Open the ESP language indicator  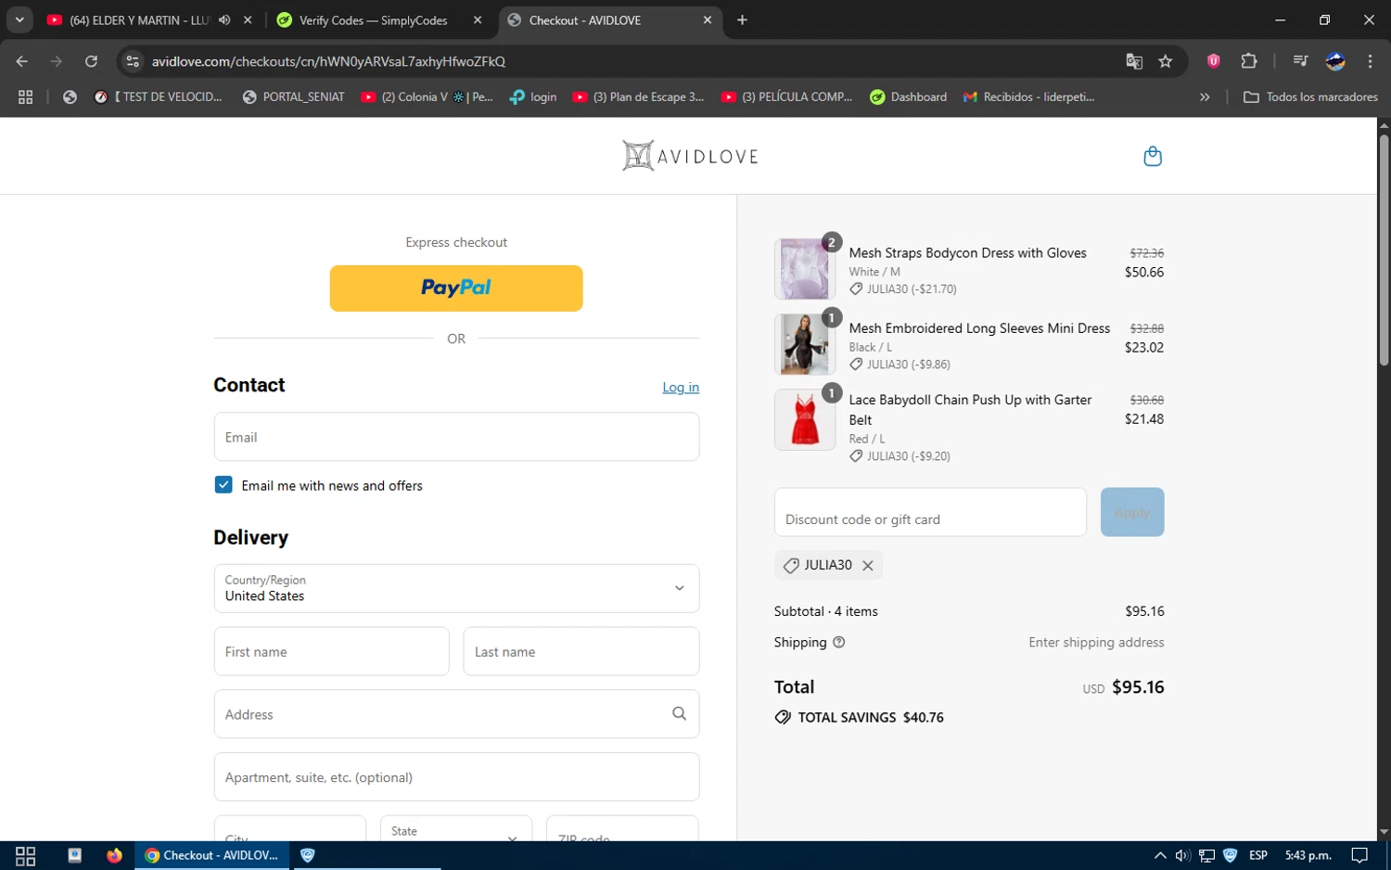[1258, 855]
